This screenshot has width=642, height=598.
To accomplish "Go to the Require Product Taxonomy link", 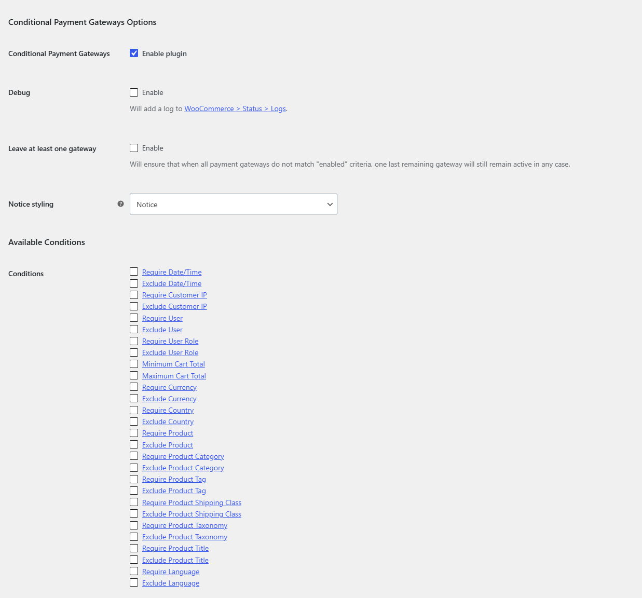I will click(x=185, y=525).
